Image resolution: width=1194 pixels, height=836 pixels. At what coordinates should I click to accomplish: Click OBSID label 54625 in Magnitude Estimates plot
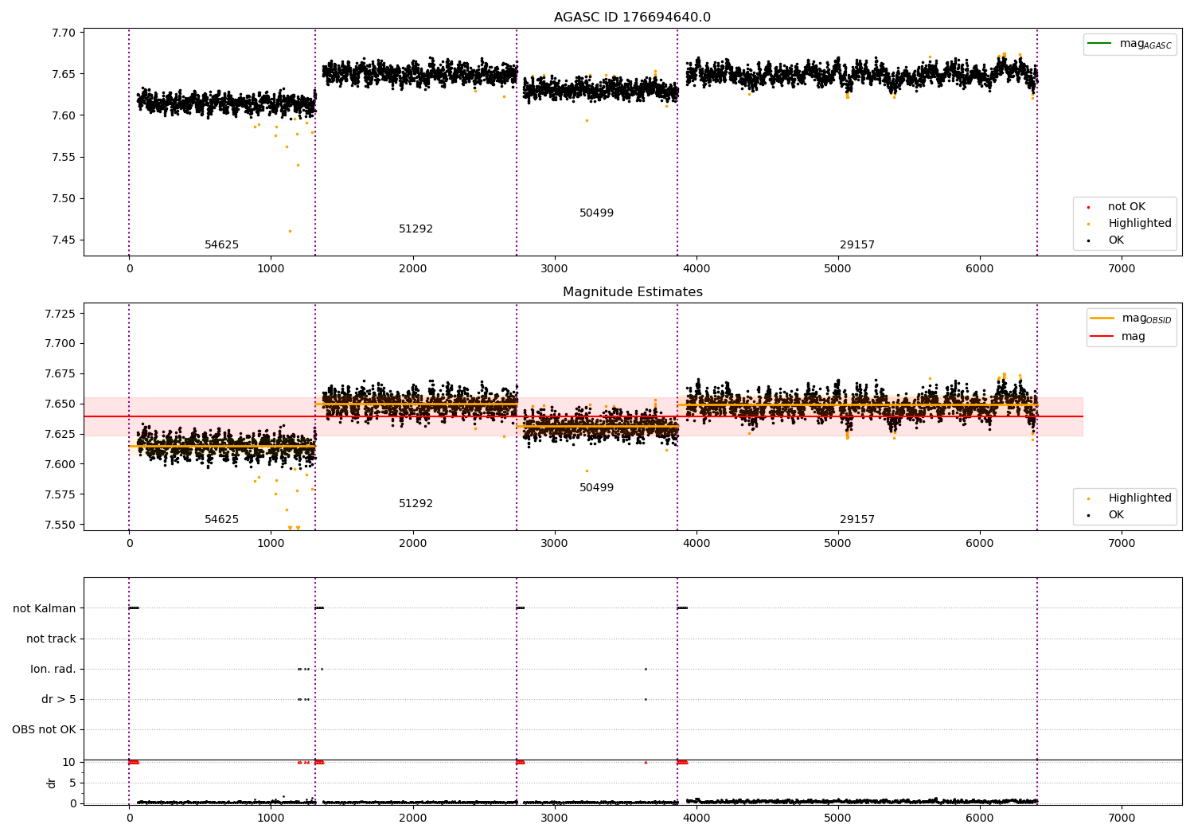tap(221, 520)
